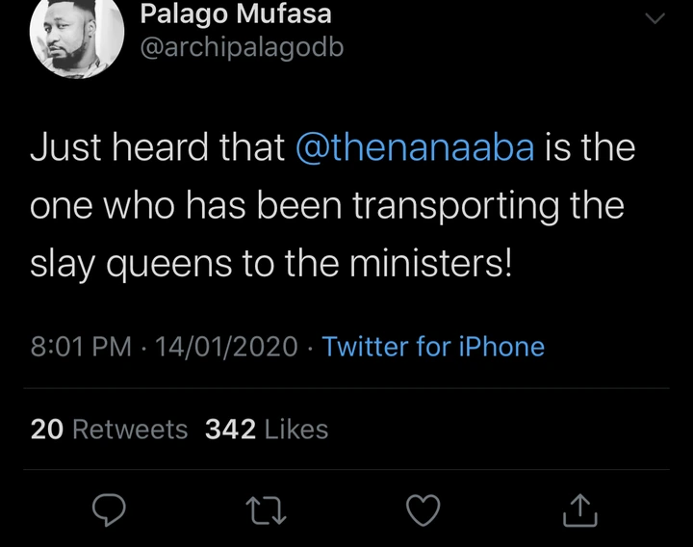Like the tweet with the heart icon

pyautogui.click(x=423, y=509)
